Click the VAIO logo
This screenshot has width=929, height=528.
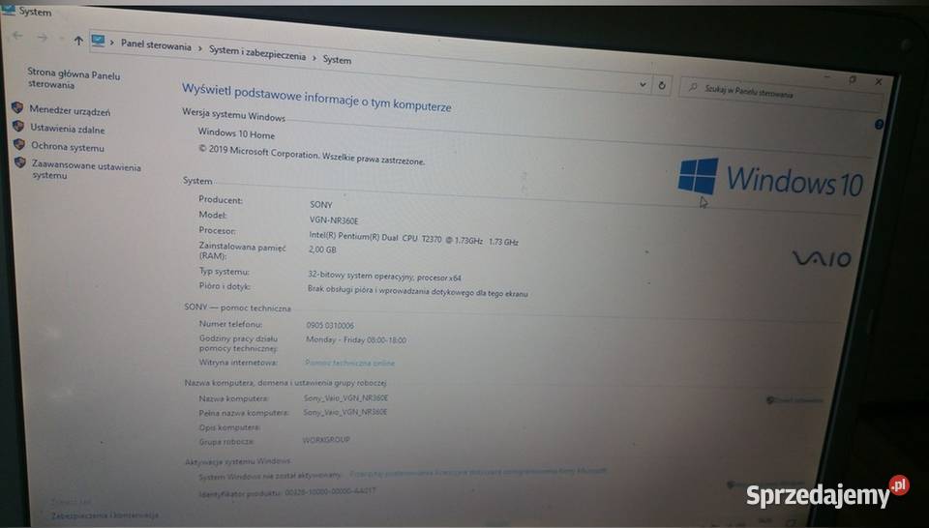coord(822,258)
